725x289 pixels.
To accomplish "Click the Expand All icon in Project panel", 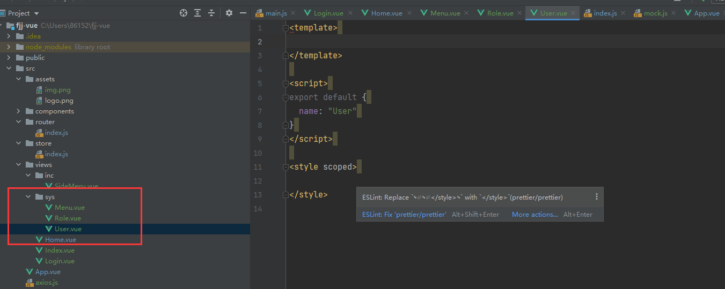I will 197,13.
